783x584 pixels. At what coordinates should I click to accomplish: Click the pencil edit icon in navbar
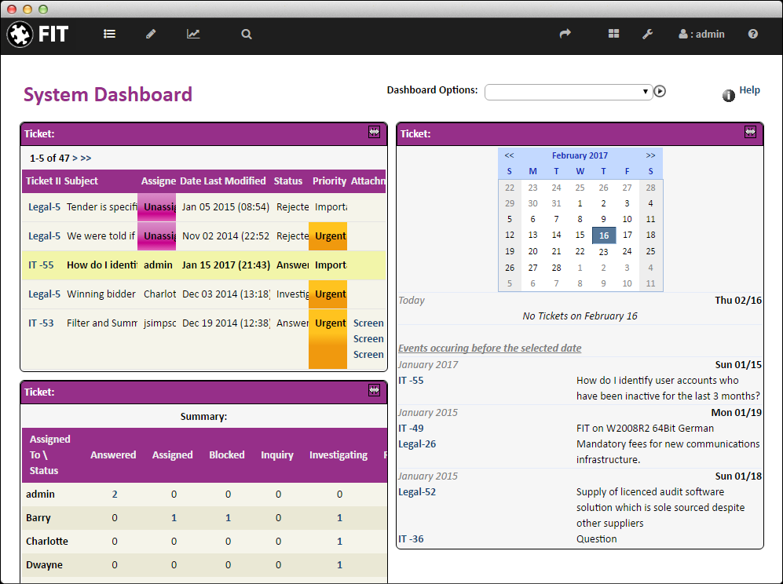pos(150,34)
